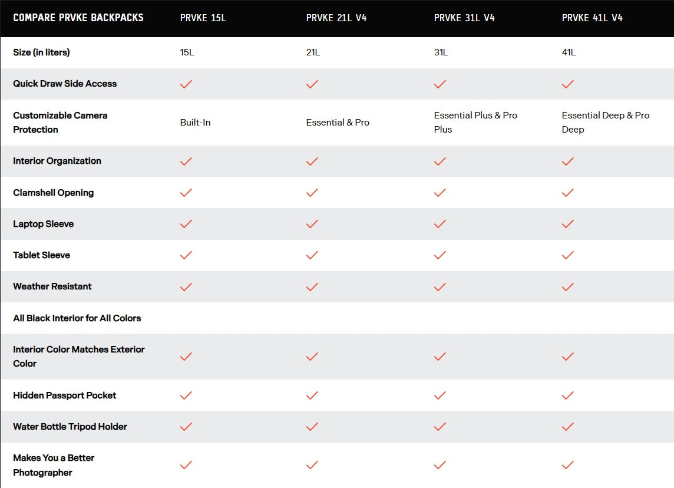Click the Essential Deep & Pro Deep cell

[605, 123]
